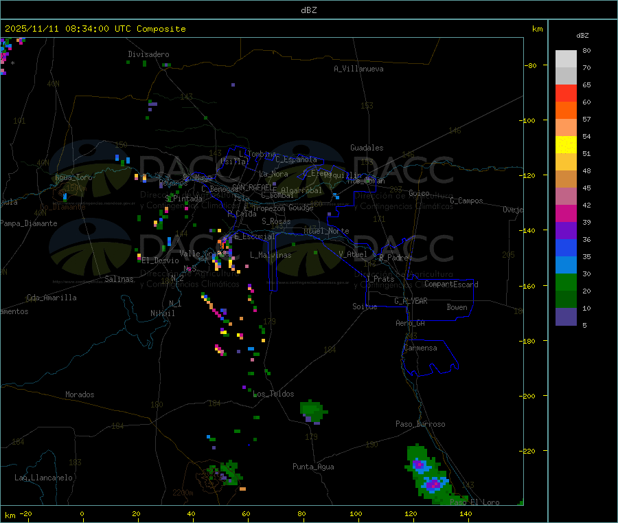Select the J_Prats label
The width and height of the screenshot is (618, 523).
380,279
